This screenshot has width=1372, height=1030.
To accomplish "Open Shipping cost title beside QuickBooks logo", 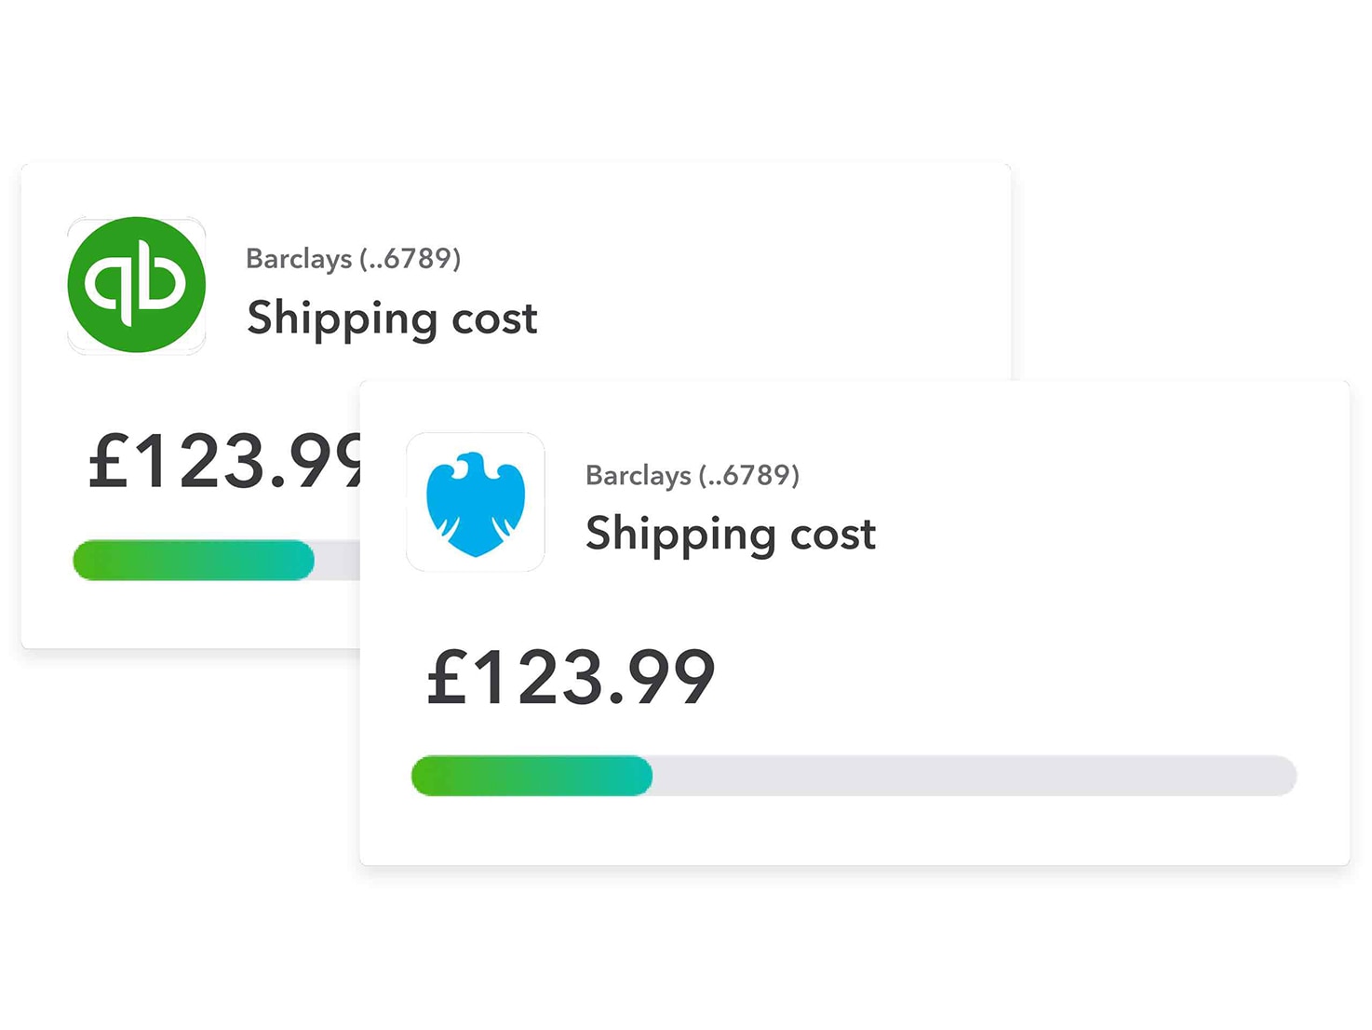I will tap(392, 319).
